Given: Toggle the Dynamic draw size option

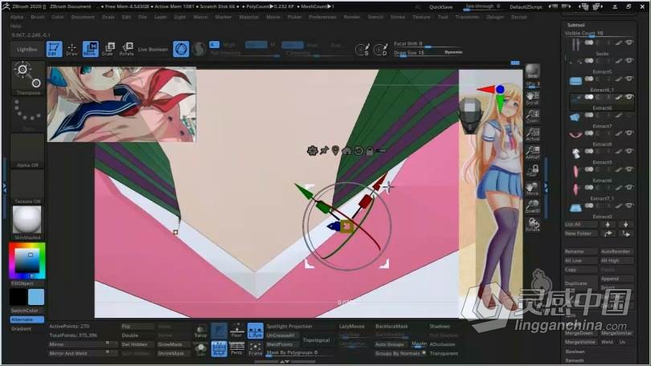Looking at the screenshot, I should pyautogui.click(x=453, y=52).
